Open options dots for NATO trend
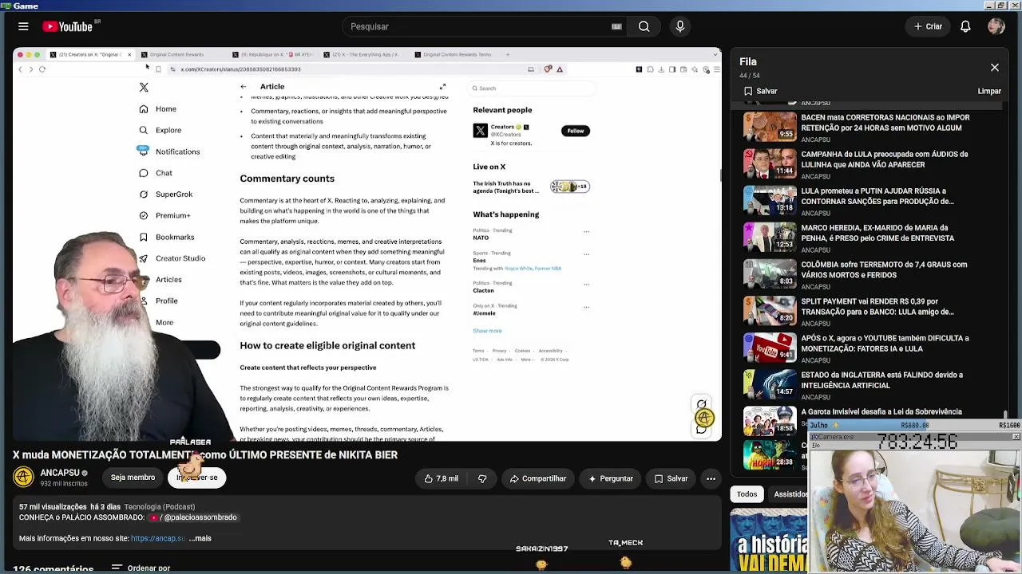Image resolution: width=1022 pixels, height=574 pixels. pyautogui.click(x=586, y=232)
